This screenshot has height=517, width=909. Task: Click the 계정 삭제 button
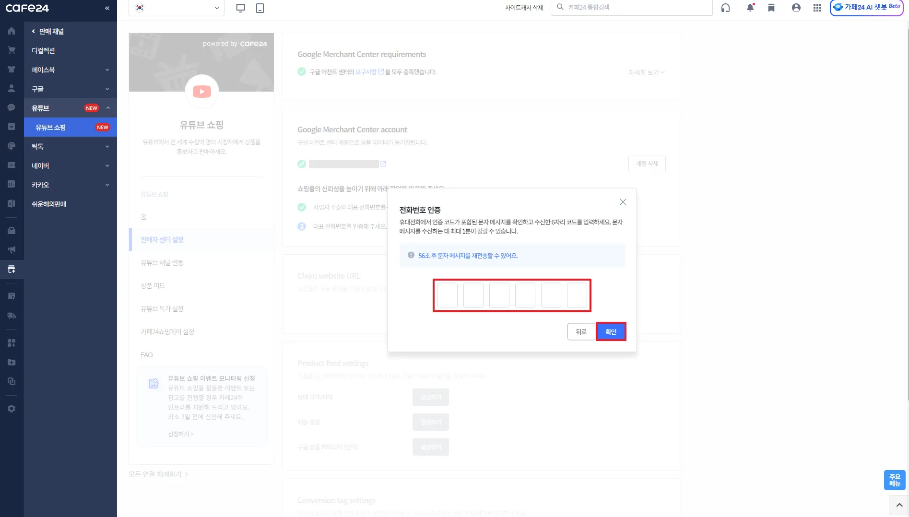tap(647, 164)
